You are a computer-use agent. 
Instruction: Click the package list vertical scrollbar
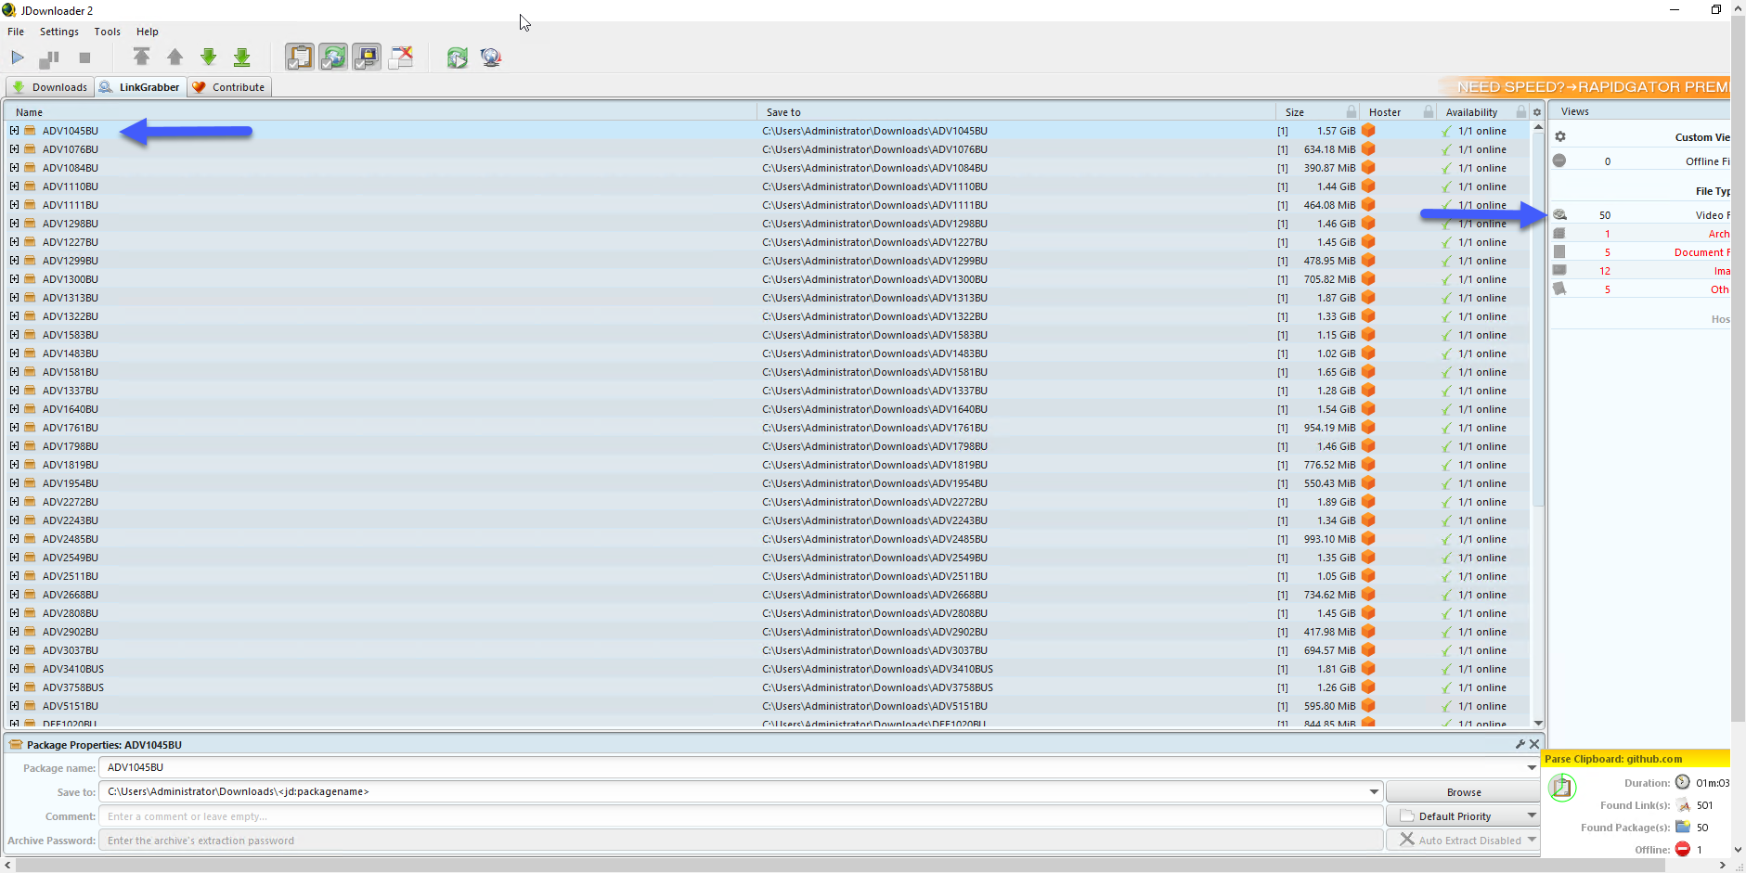(1538, 320)
